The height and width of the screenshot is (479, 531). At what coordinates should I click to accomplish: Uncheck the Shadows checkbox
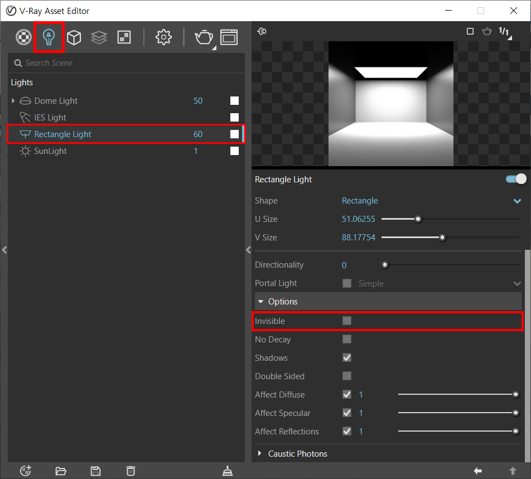347,357
